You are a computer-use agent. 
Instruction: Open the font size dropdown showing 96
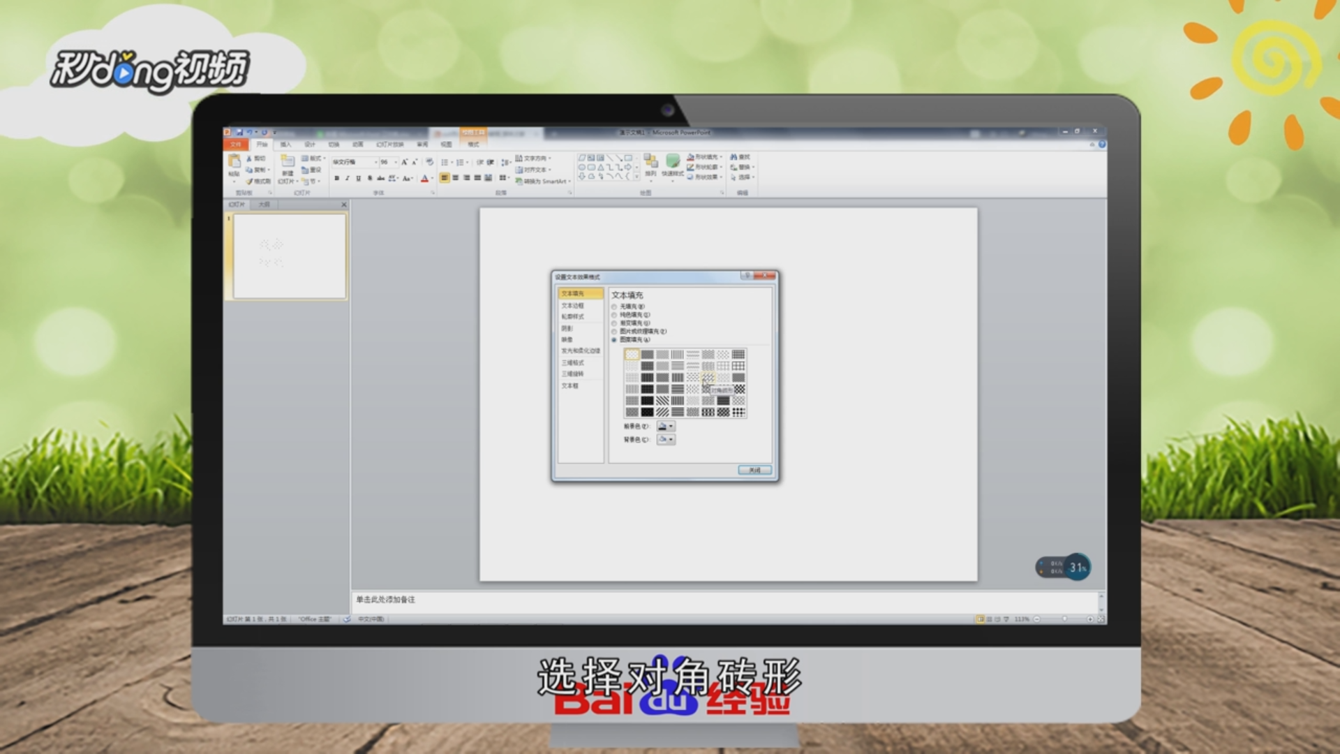coord(396,162)
